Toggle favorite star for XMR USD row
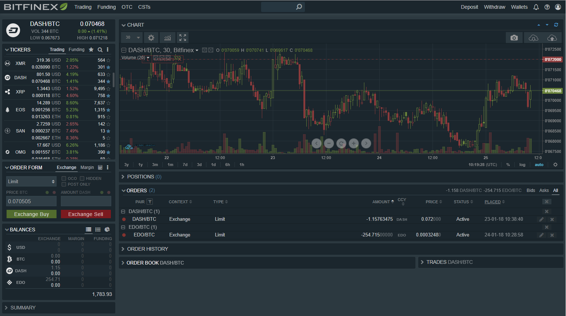The width and height of the screenshot is (566, 316). [108, 60]
